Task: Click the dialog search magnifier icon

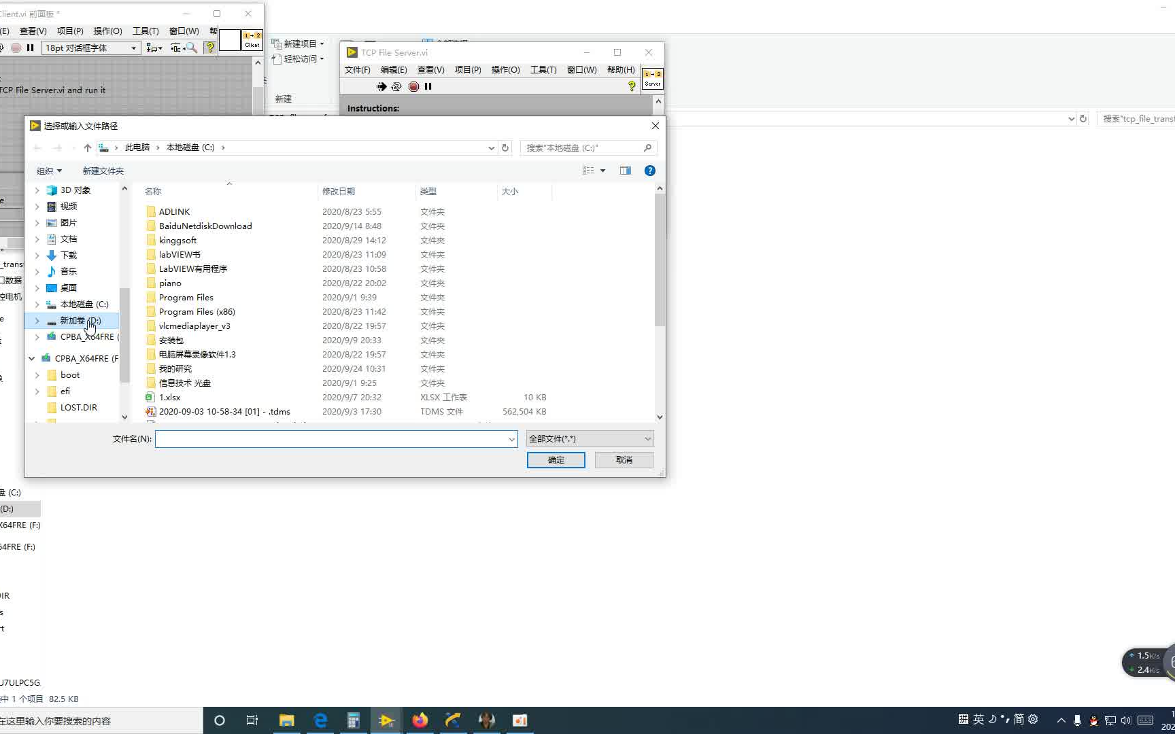Action: [x=647, y=147]
